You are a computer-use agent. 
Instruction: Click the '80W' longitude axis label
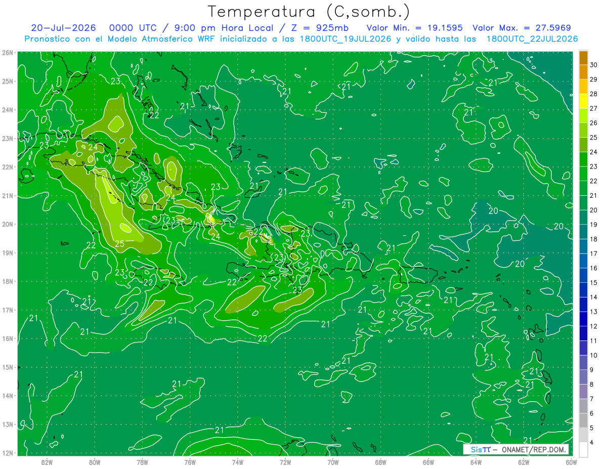pos(95,462)
